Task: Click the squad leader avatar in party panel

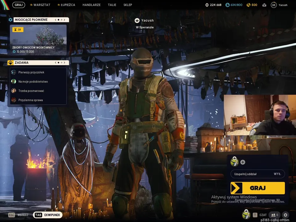Action: pyautogui.click(x=234, y=162)
